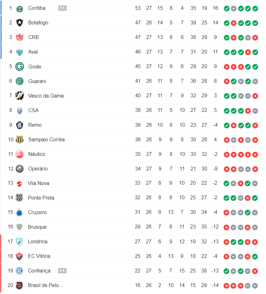Click the Cruzeiro blue crest icon
This screenshot has width=266, height=294.
[x=19, y=212]
